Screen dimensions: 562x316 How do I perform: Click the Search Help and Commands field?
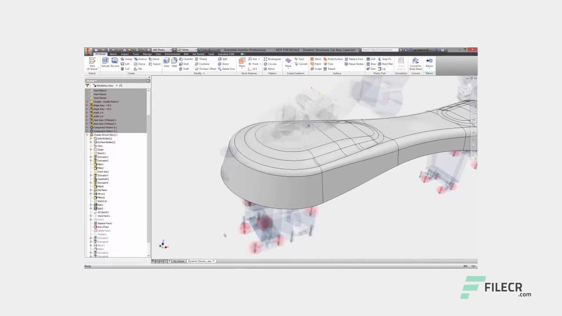tap(380, 50)
